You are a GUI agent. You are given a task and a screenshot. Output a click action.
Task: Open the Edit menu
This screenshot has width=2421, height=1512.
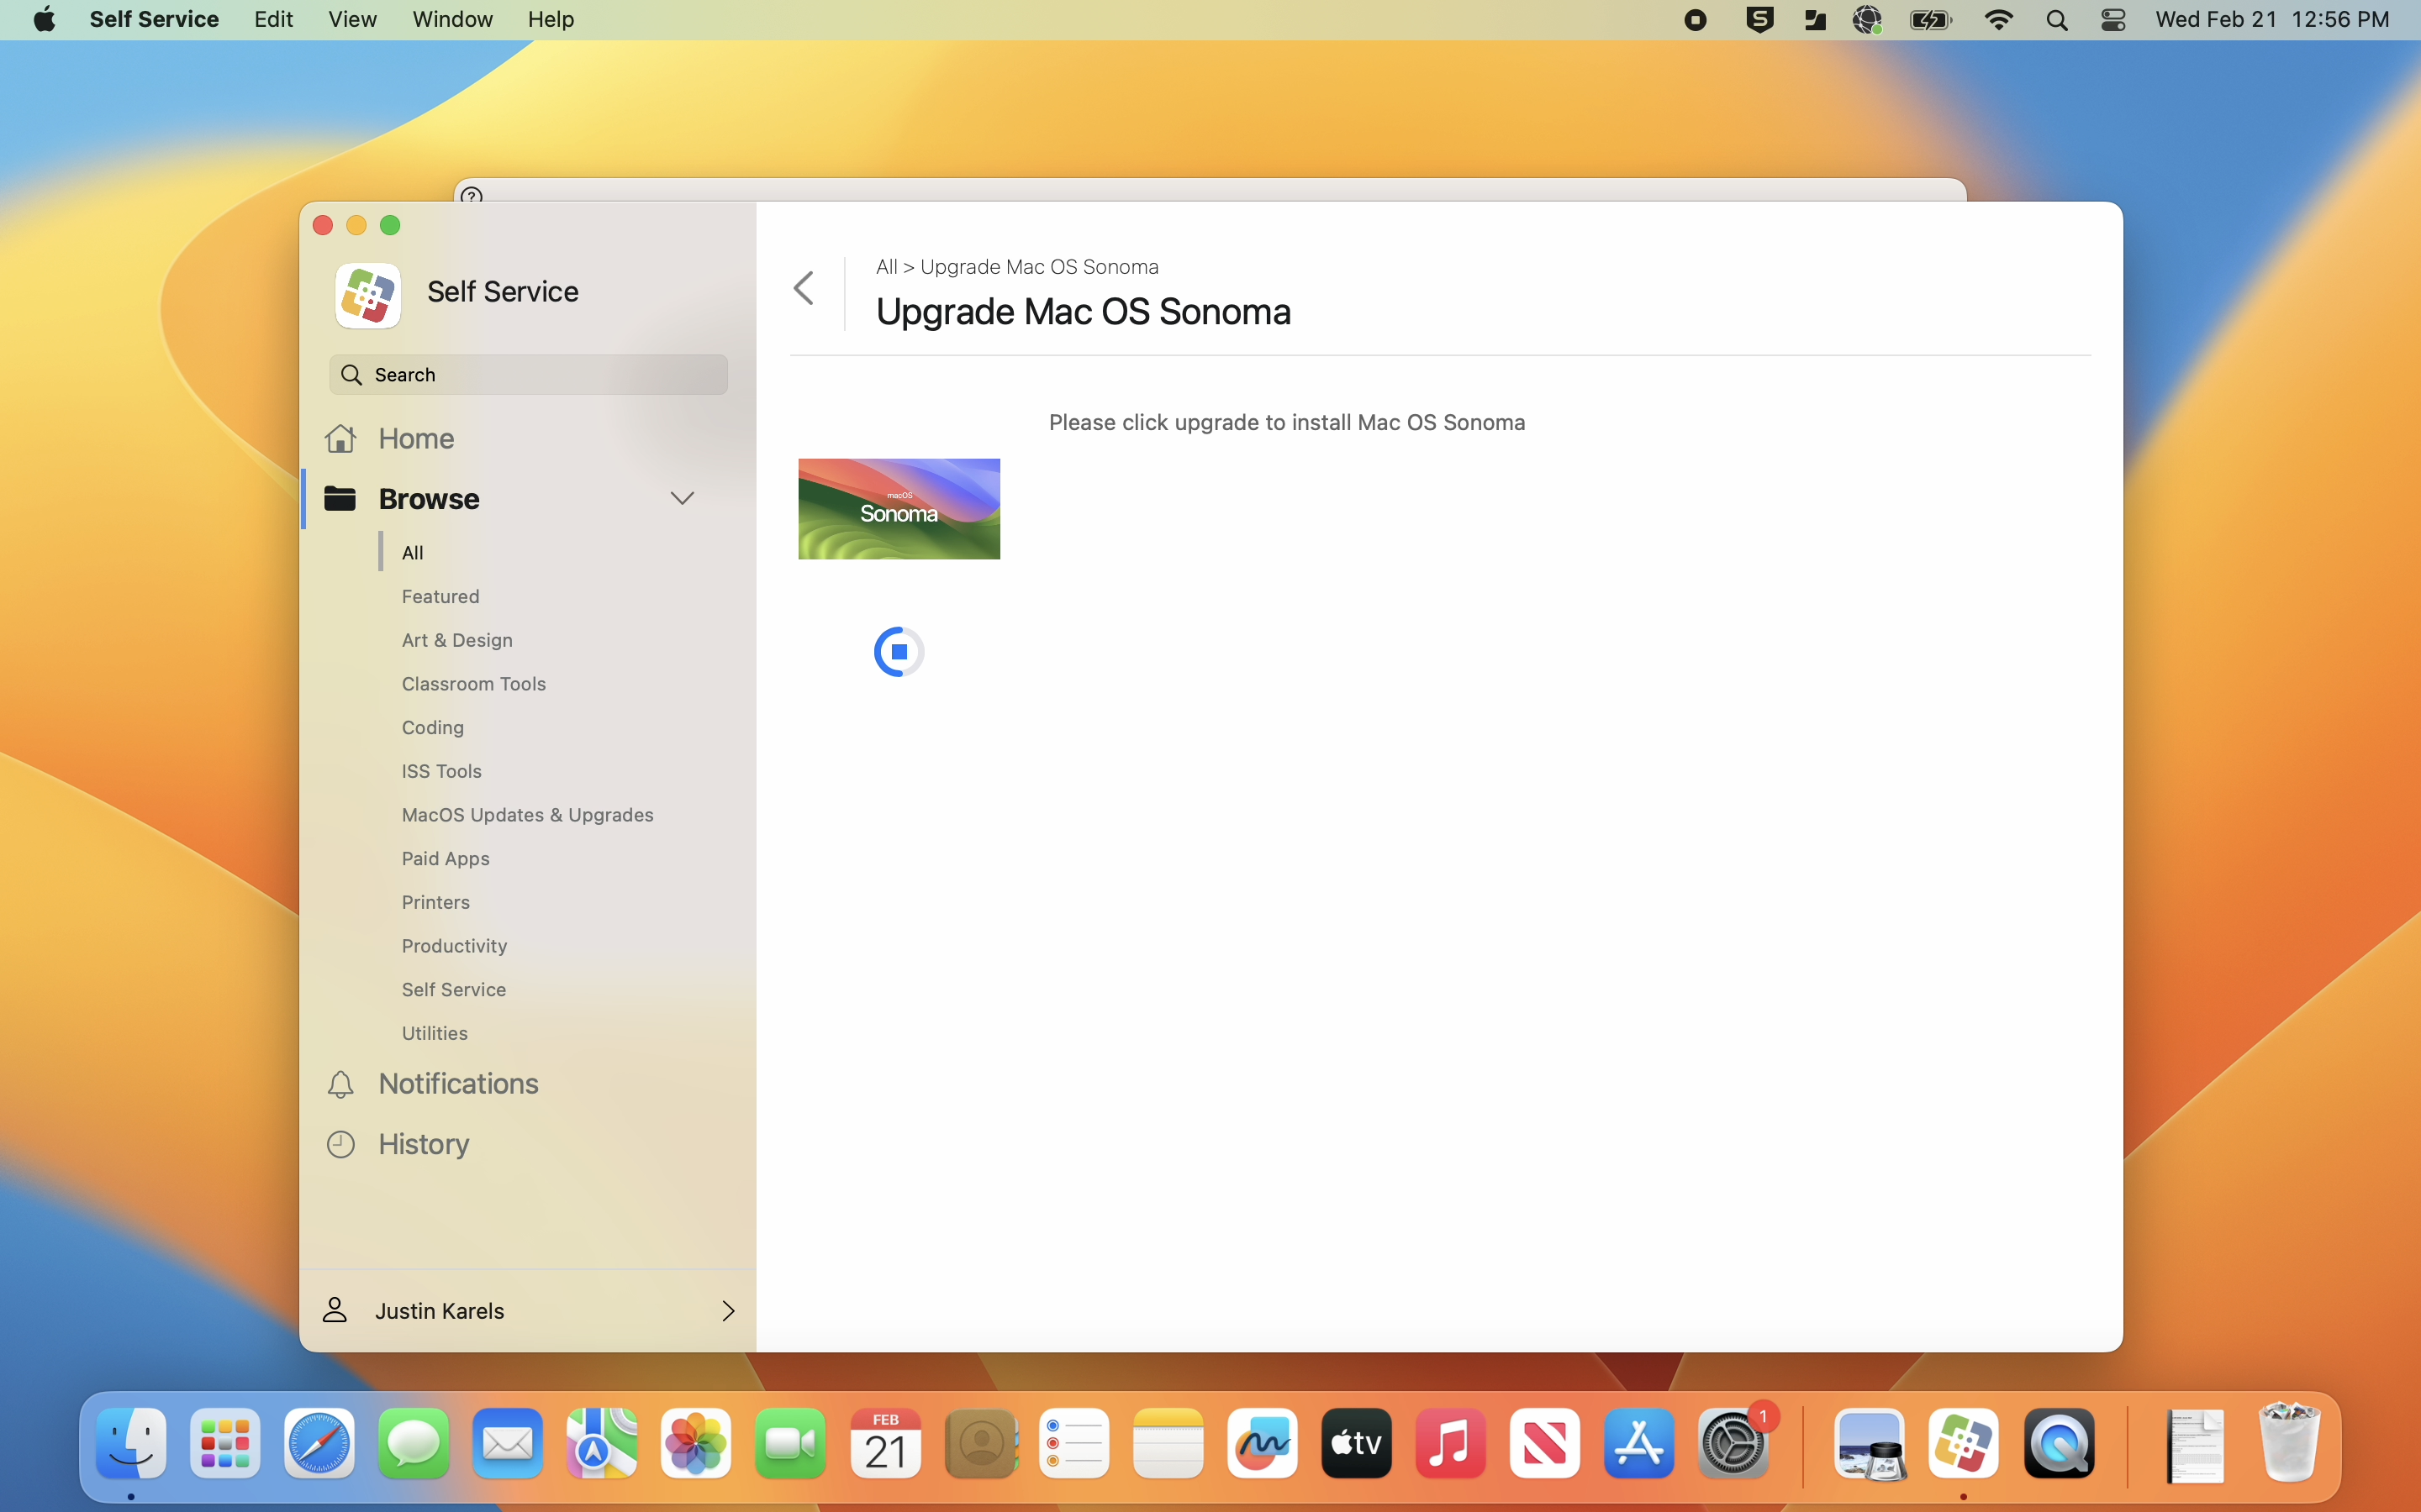point(273,19)
